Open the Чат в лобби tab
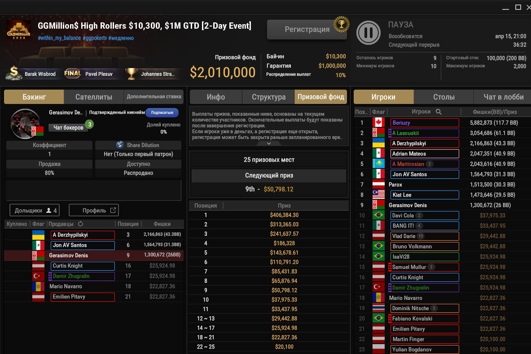The height and width of the screenshot is (354, 531). (503, 97)
